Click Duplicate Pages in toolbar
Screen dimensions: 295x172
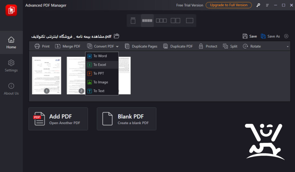click(x=141, y=46)
